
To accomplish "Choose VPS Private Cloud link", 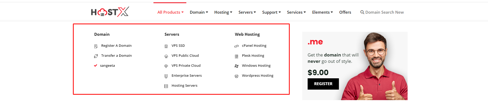I will 186,65.
